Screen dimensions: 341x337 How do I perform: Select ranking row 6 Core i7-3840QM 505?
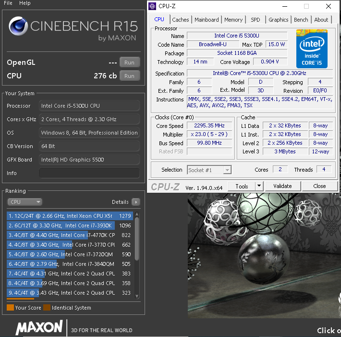(70, 264)
